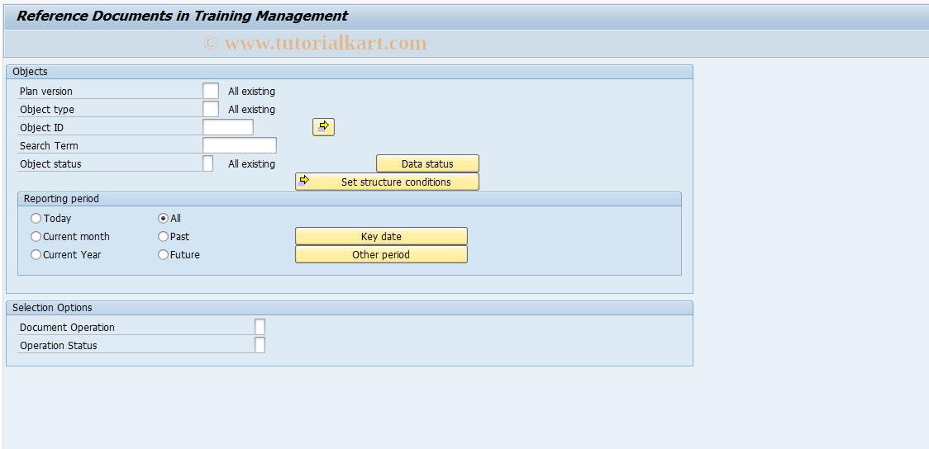
Task: Click the Other period button
Action: pyautogui.click(x=381, y=254)
